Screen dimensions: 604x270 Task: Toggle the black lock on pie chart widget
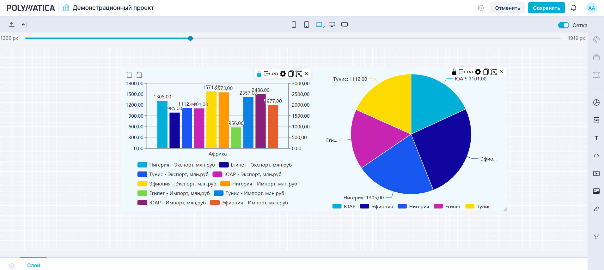[x=454, y=72]
